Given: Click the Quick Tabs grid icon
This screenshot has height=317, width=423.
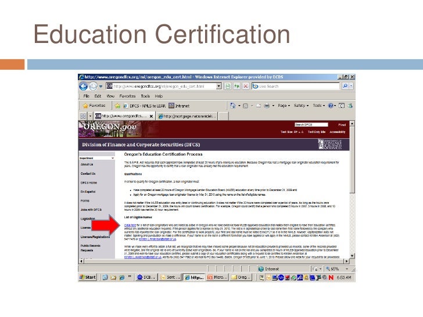Looking at the screenshot, I should [x=83, y=116].
